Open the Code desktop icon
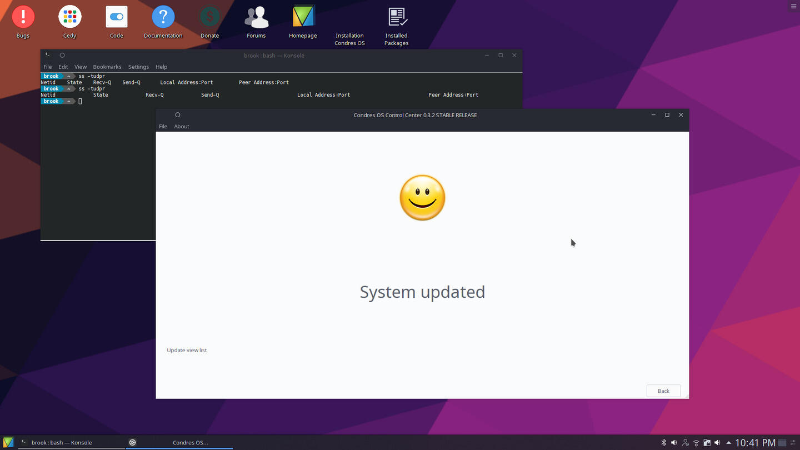The width and height of the screenshot is (800, 450). (x=116, y=22)
